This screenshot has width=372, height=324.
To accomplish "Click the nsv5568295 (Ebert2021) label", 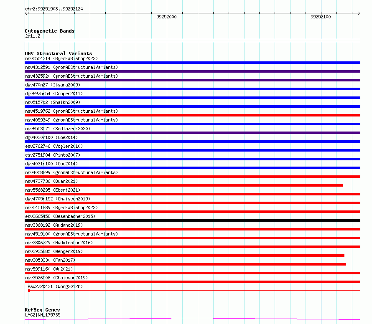I will (53, 190).
